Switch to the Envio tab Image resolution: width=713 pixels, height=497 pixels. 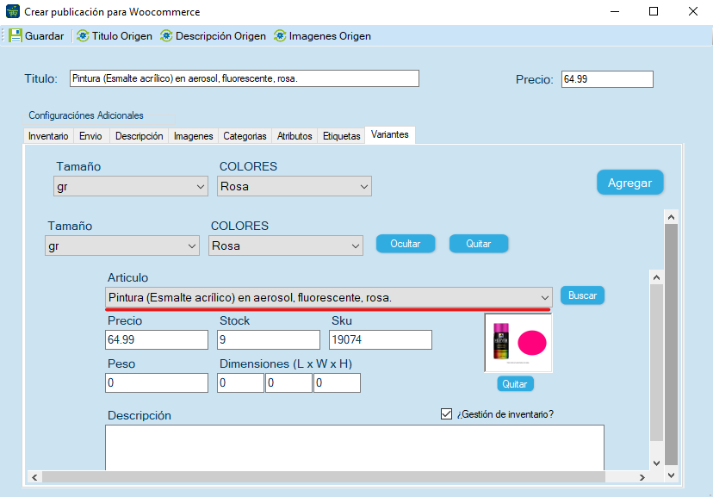point(90,136)
